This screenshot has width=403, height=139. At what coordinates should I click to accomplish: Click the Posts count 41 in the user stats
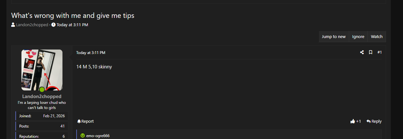point(62,126)
